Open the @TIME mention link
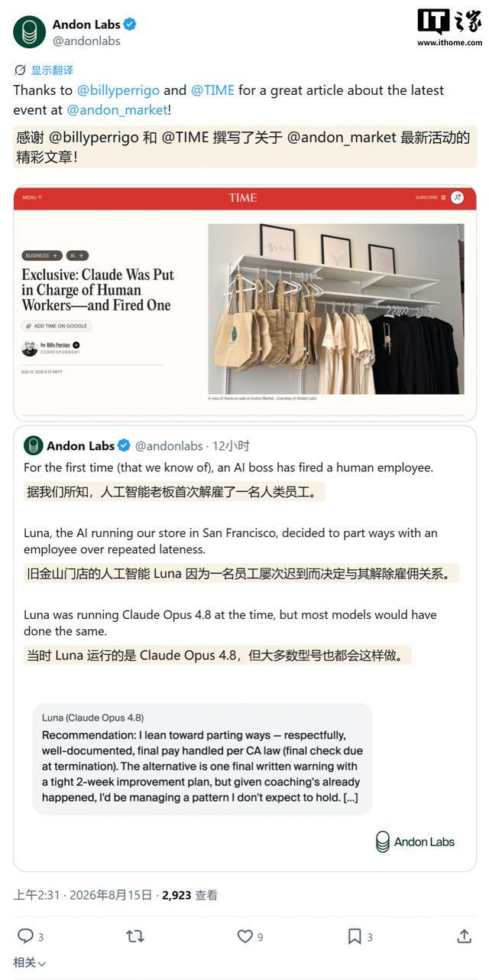 (x=212, y=90)
